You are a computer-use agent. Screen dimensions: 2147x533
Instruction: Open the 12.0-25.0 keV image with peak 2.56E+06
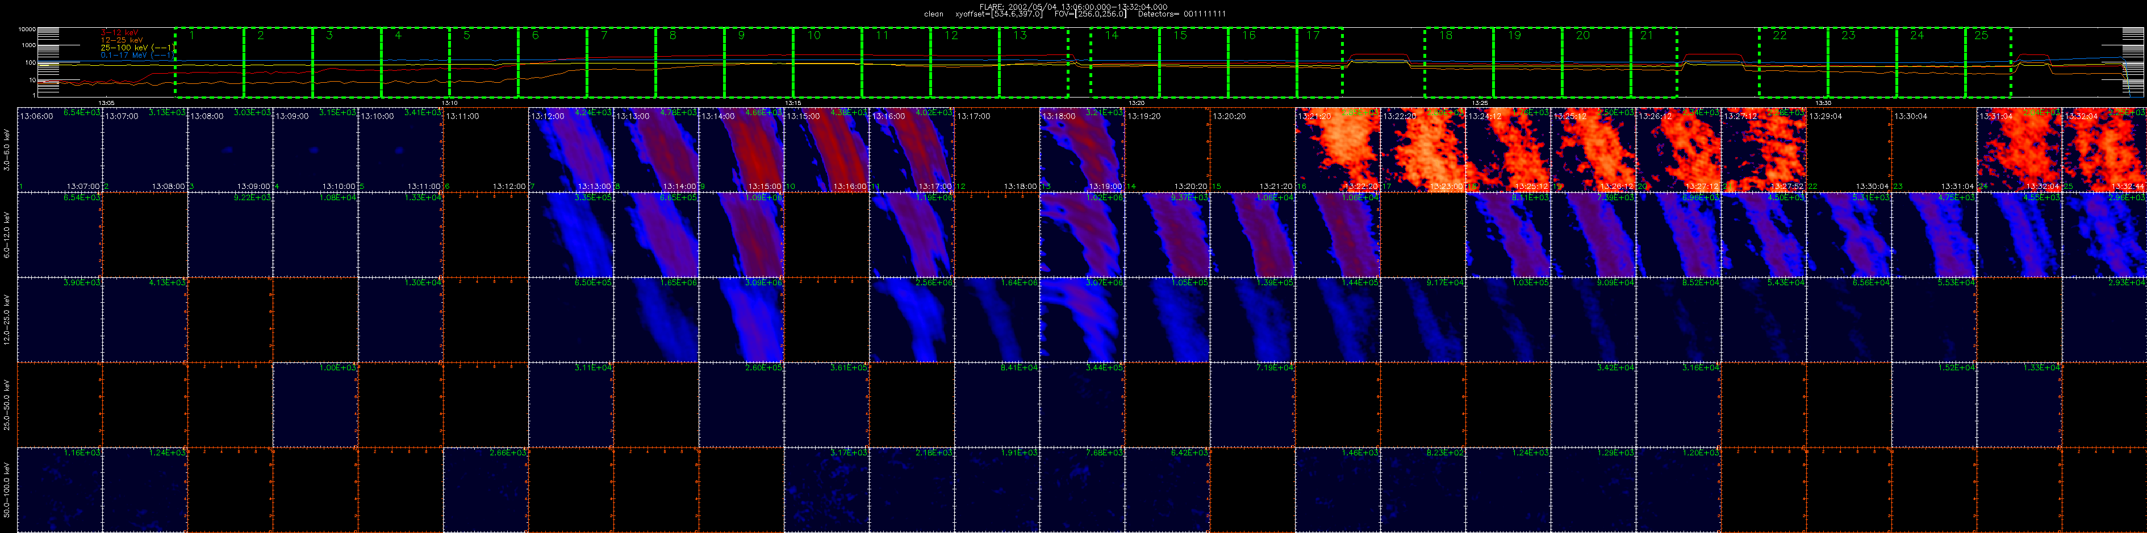click(912, 319)
